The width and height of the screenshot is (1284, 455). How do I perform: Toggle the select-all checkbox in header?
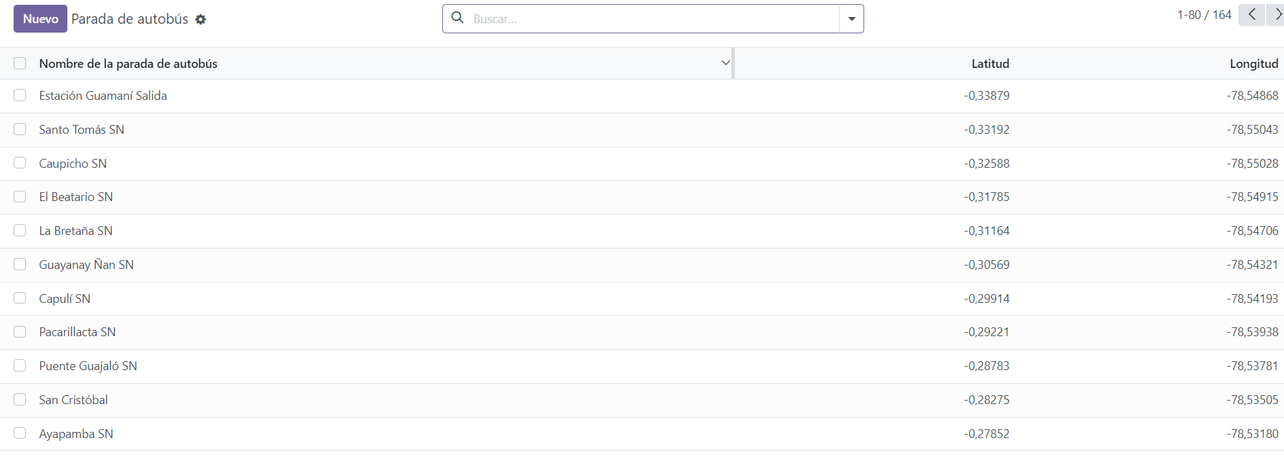[20, 63]
